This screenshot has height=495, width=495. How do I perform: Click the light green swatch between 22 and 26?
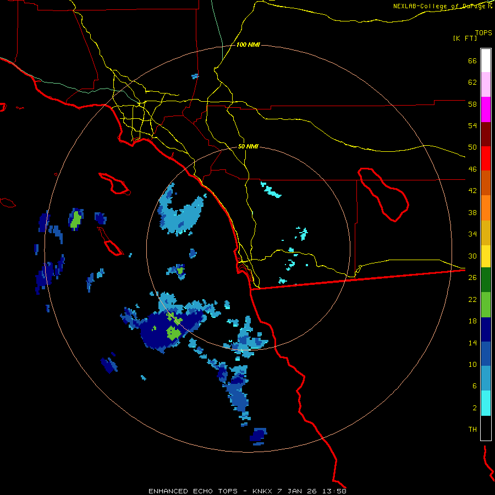(486, 305)
